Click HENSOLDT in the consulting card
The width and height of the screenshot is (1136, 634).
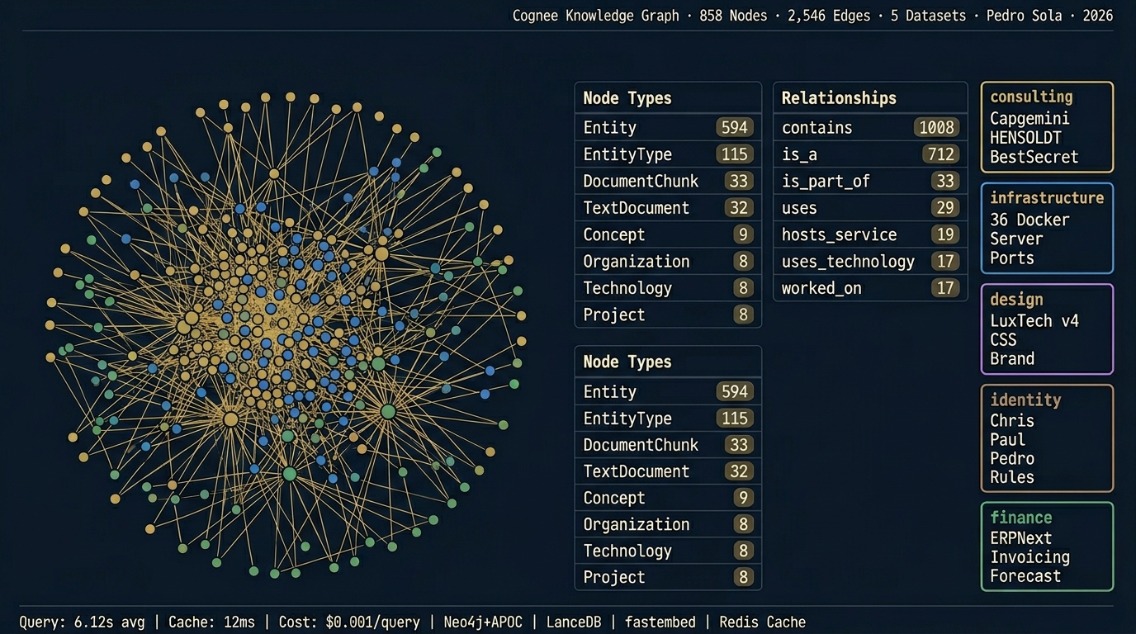1025,138
